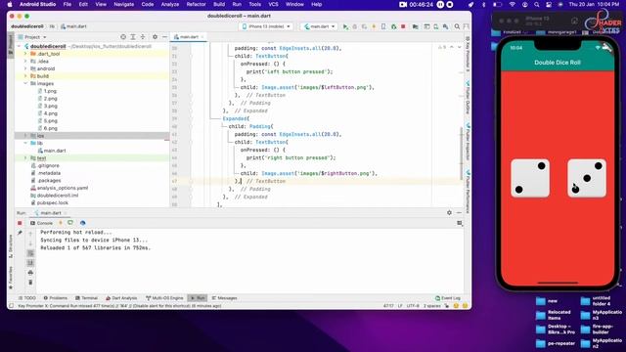Image resolution: width=626 pixels, height=352 pixels.
Task: Click the Wi-Fi icon in macOS menu bar
Action: [513, 4]
